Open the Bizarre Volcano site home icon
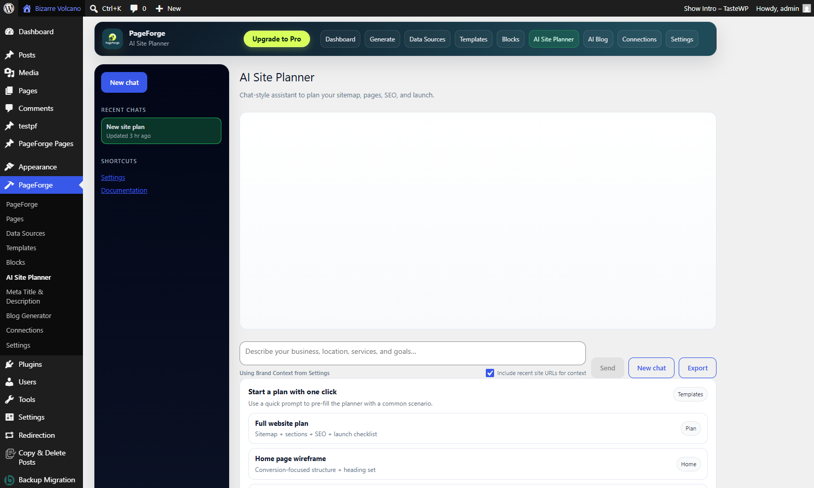The width and height of the screenshot is (814, 488). point(27,8)
